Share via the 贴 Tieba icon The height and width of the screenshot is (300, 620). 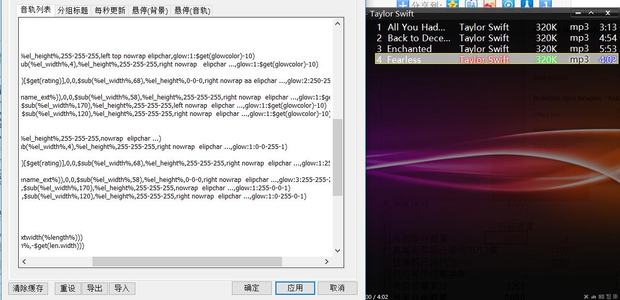[x=471, y=4]
